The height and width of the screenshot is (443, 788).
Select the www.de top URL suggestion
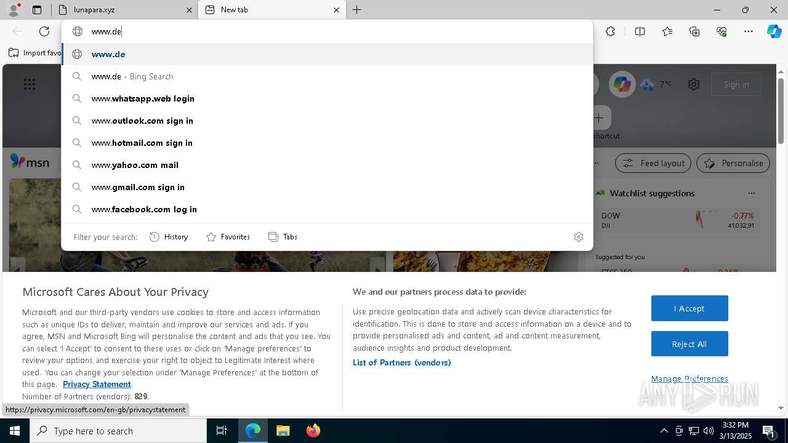[327, 54]
